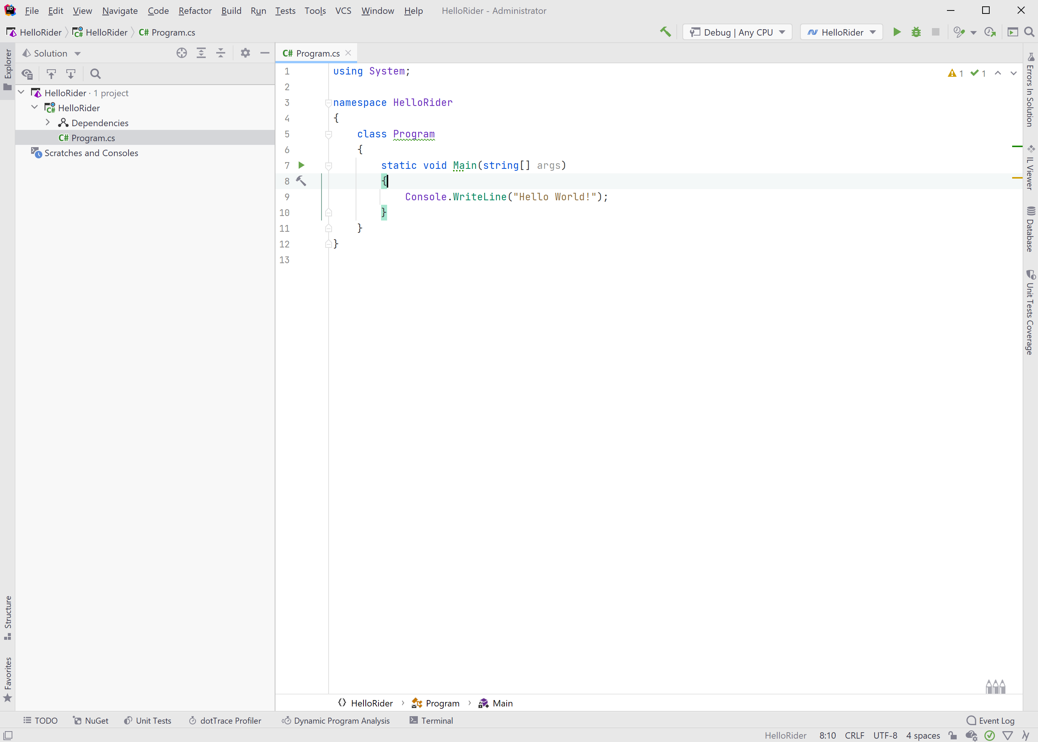Toggle the Terminal tool window
Screen dimensions: 1038x742
point(430,721)
